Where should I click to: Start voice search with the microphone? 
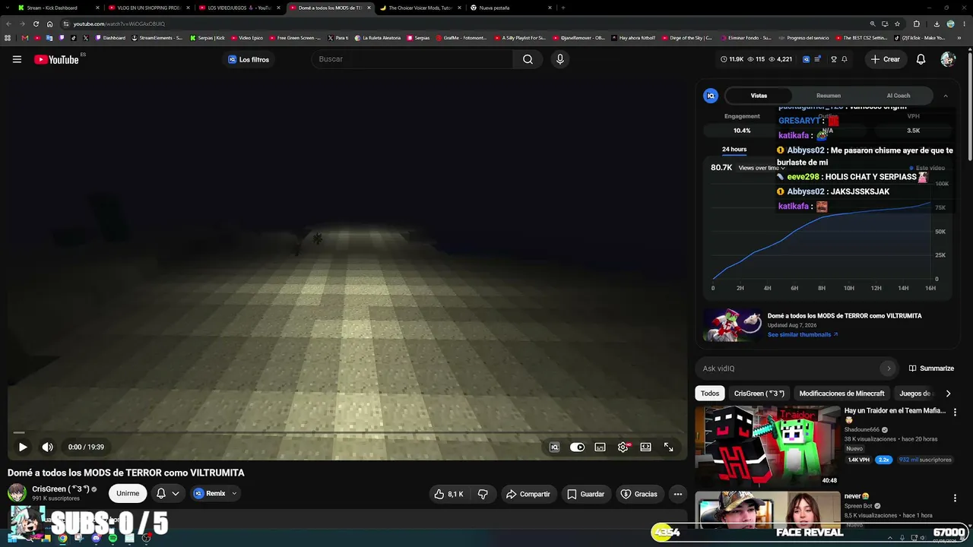(560, 59)
